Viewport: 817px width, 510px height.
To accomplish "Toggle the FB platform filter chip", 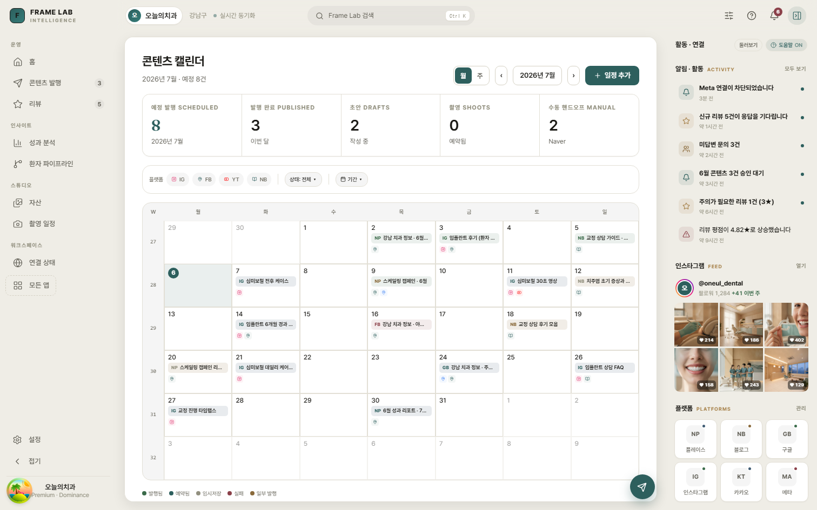I will (204, 179).
